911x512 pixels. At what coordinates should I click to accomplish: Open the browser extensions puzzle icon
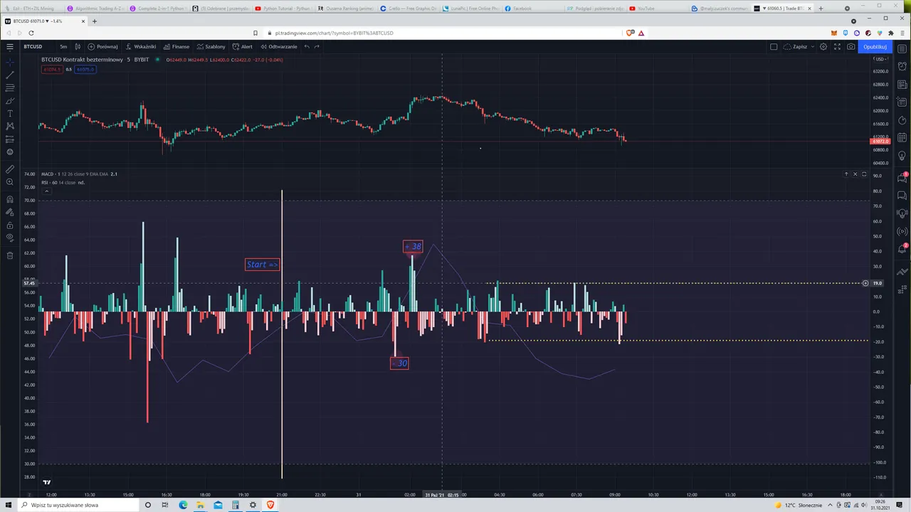click(890, 33)
